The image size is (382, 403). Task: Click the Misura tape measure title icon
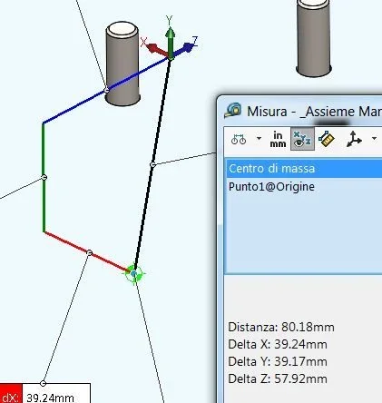coord(233,110)
